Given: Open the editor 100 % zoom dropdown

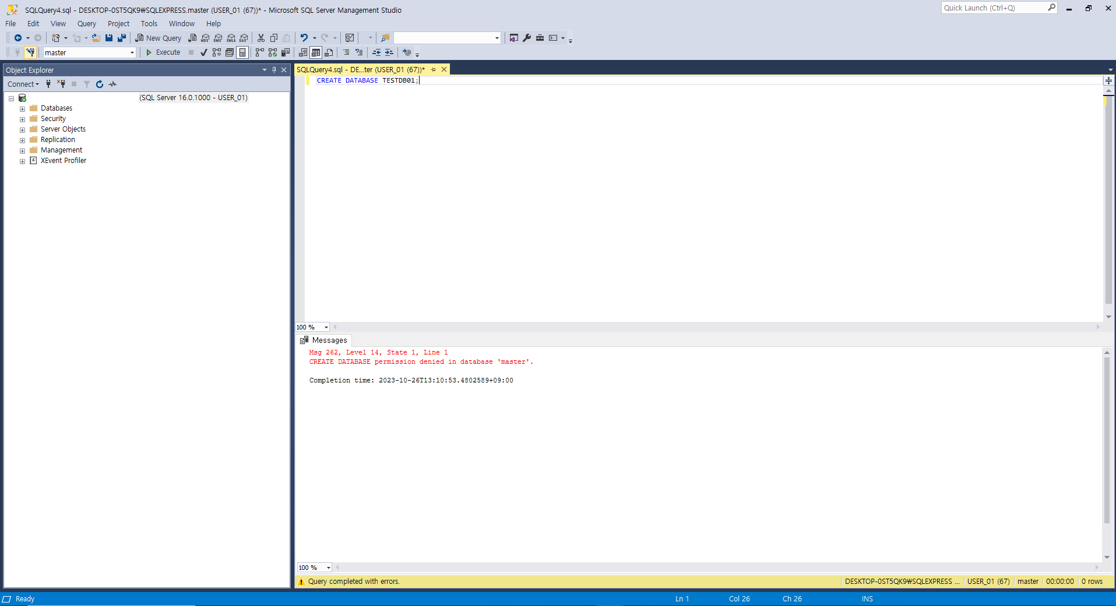Looking at the screenshot, I should (x=326, y=327).
